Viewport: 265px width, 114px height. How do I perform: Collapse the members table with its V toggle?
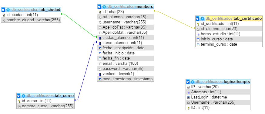[99, 7]
